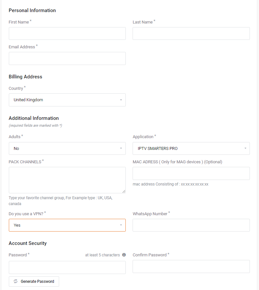Click the Confirm Password field
259x290 pixels.
191,266
